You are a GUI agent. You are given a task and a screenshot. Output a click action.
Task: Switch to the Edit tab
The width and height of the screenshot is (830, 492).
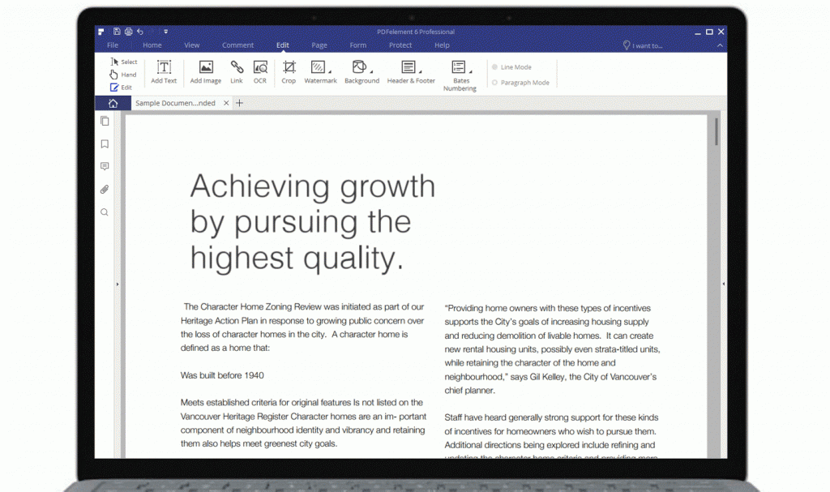click(x=283, y=45)
